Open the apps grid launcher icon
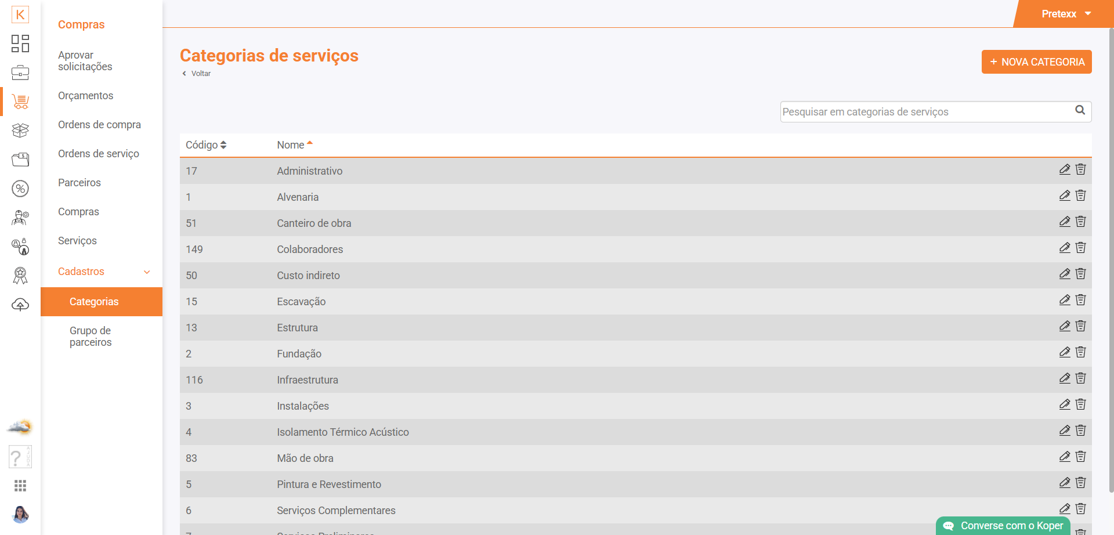 [x=20, y=486]
